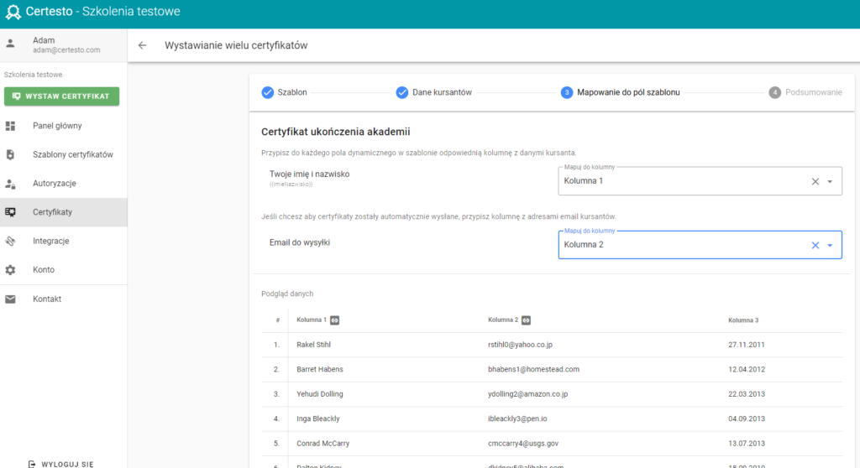Click the Szablony certyfikatów document icon

point(10,154)
